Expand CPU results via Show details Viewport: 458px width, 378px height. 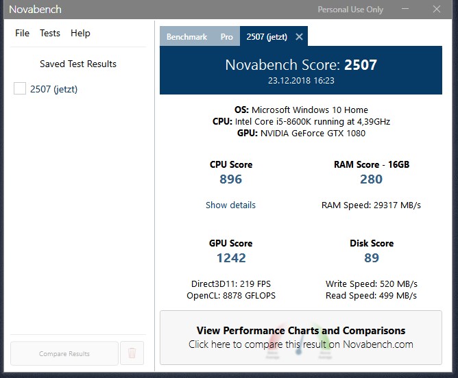pyautogui.click(x=230, y=205)
